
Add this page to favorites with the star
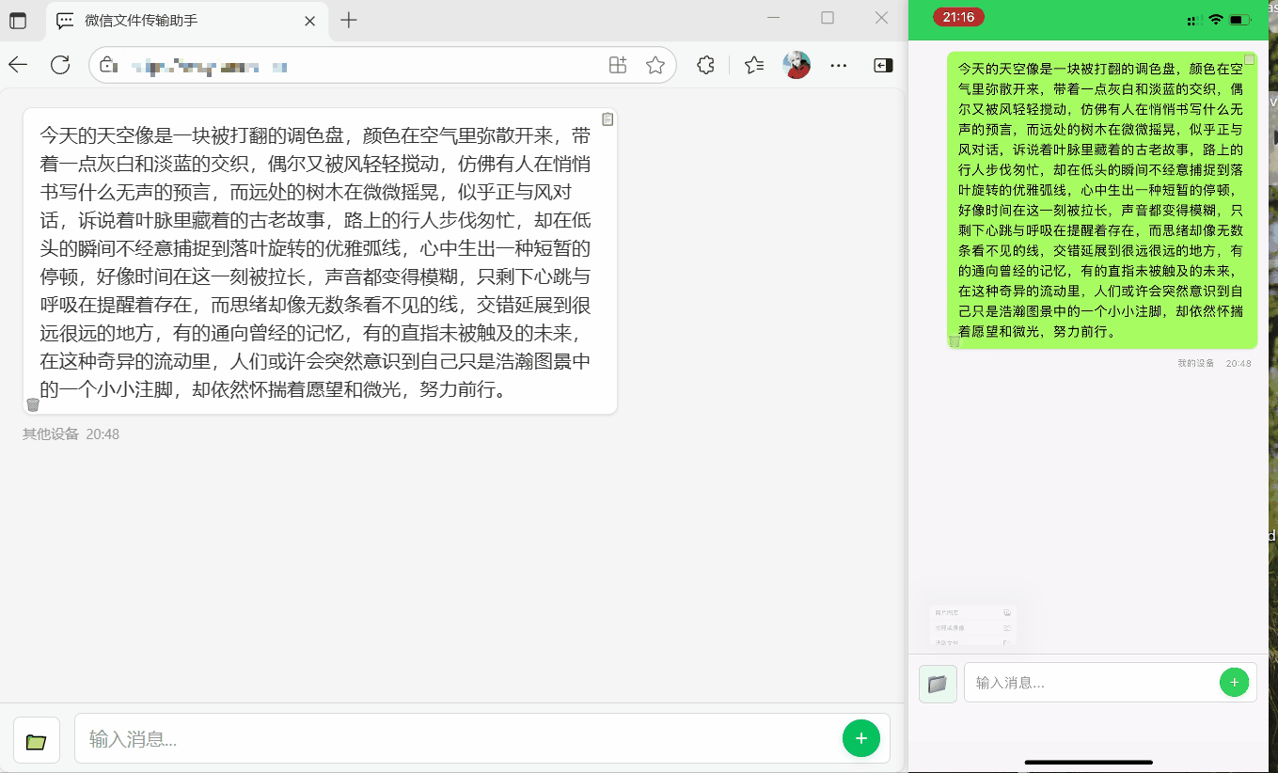pos(655,65)
